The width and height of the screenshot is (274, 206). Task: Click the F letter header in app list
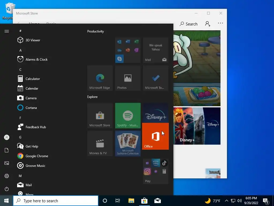[x=20, y=118]
